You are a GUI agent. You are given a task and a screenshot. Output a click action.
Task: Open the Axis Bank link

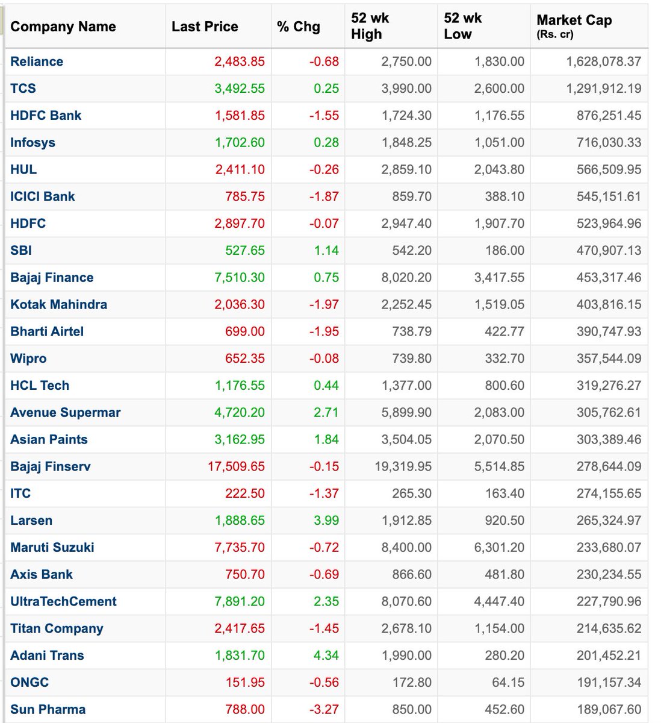pyautogui.click(x=42, y=574)
